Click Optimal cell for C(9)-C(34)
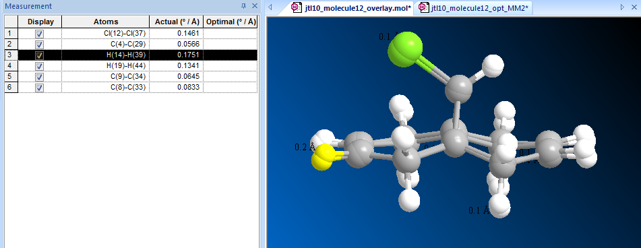The height and width of the screenshot is (248, 641). tap(230, 76)
